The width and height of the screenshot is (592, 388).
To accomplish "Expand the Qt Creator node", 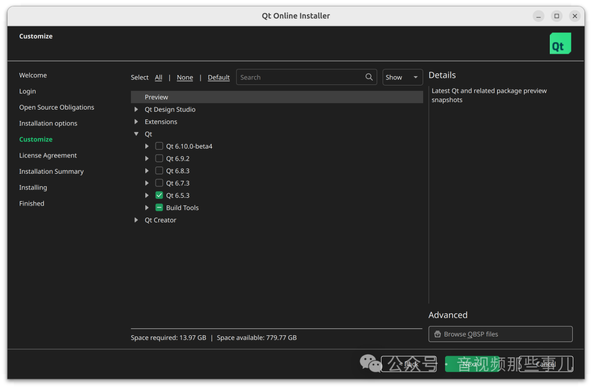I will [x=136, y=220].
